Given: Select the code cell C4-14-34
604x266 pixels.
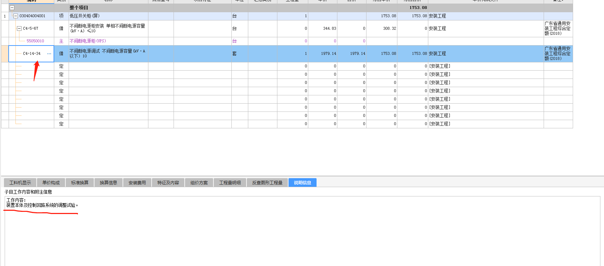Looking at the screenshot, I should (32, 54).
